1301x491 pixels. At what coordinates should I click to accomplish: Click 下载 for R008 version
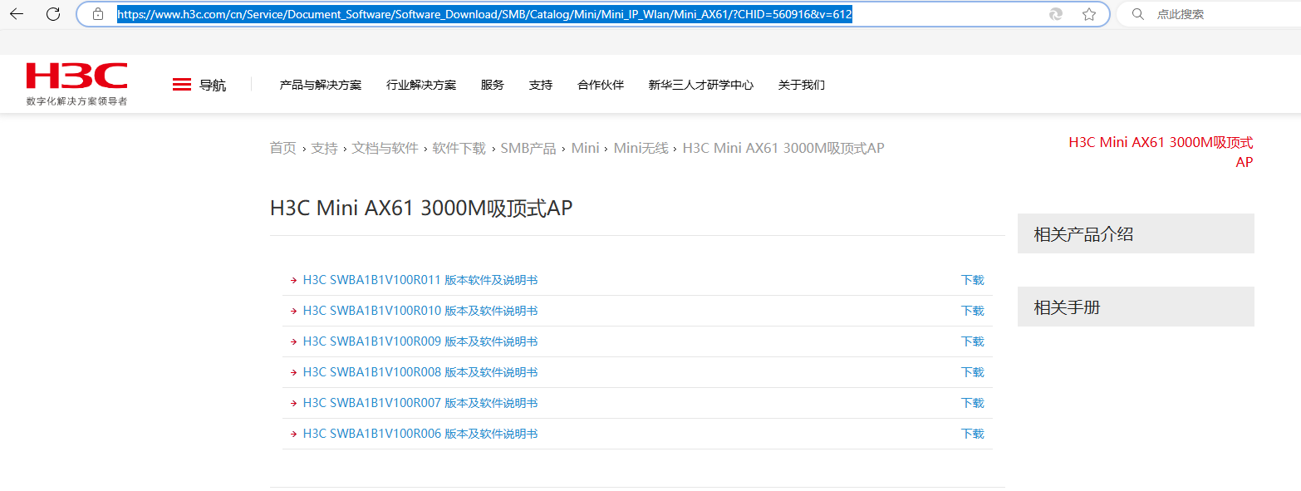tap(972, 373)
